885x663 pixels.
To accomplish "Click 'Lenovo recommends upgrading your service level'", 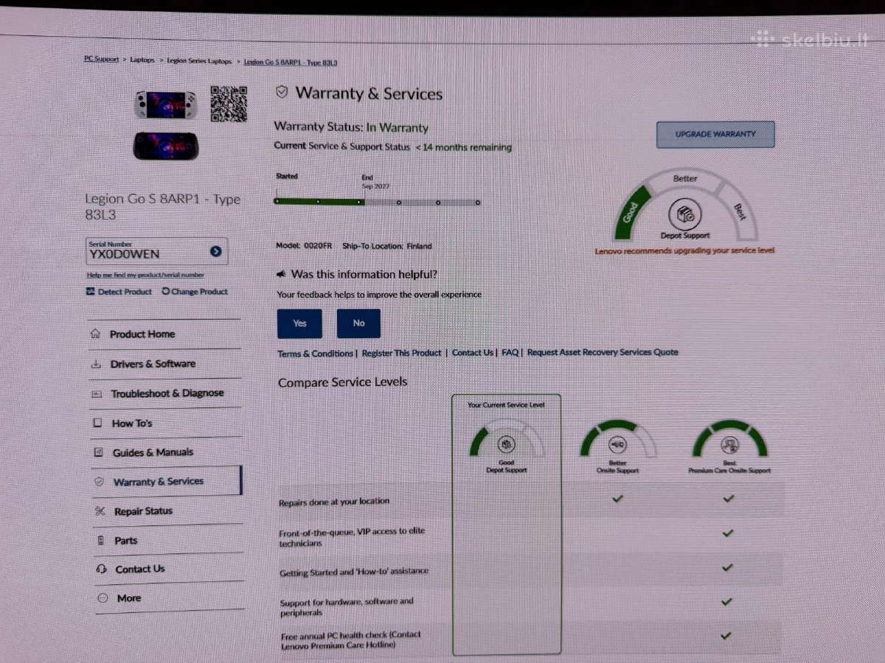I will pyautogui.click(x=685, y=250).
